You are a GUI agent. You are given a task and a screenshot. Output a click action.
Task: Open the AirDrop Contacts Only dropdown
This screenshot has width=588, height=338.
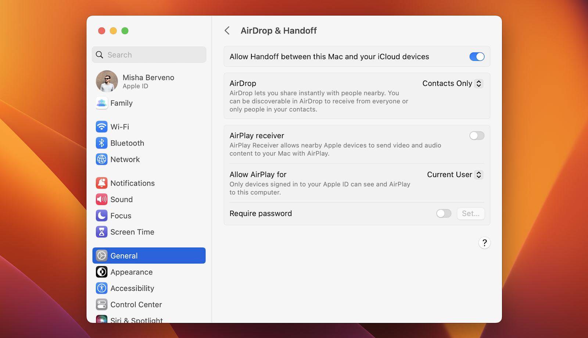pos(452,83)
